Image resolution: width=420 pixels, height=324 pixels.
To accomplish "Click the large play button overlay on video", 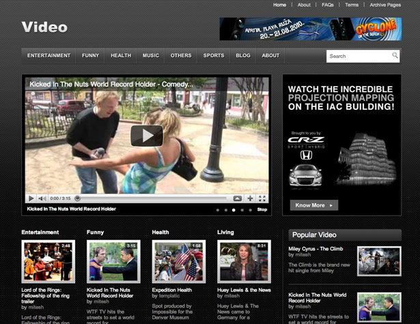I will click(147, 136).
